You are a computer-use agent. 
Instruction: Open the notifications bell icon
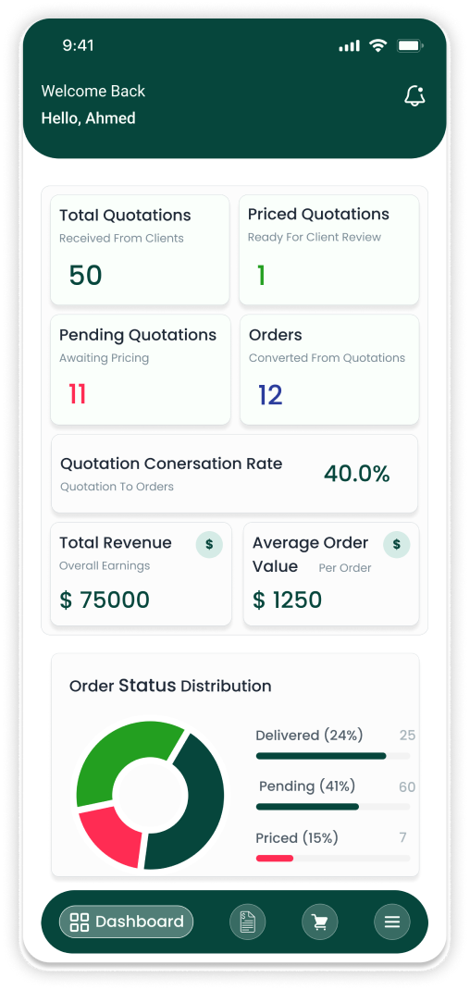pyautogui.click(x=414, y=96)
